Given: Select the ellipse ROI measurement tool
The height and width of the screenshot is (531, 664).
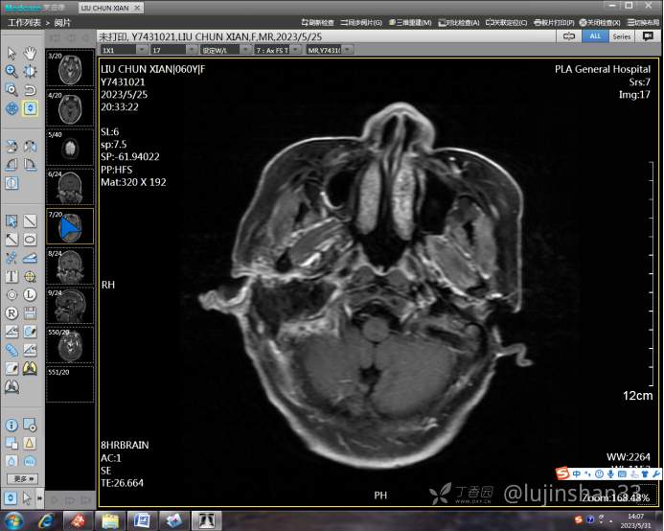Looking at the screenshot, I should click(30, 240).
